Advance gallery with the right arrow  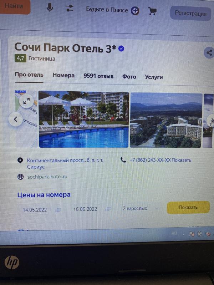(x=212, y=120)
